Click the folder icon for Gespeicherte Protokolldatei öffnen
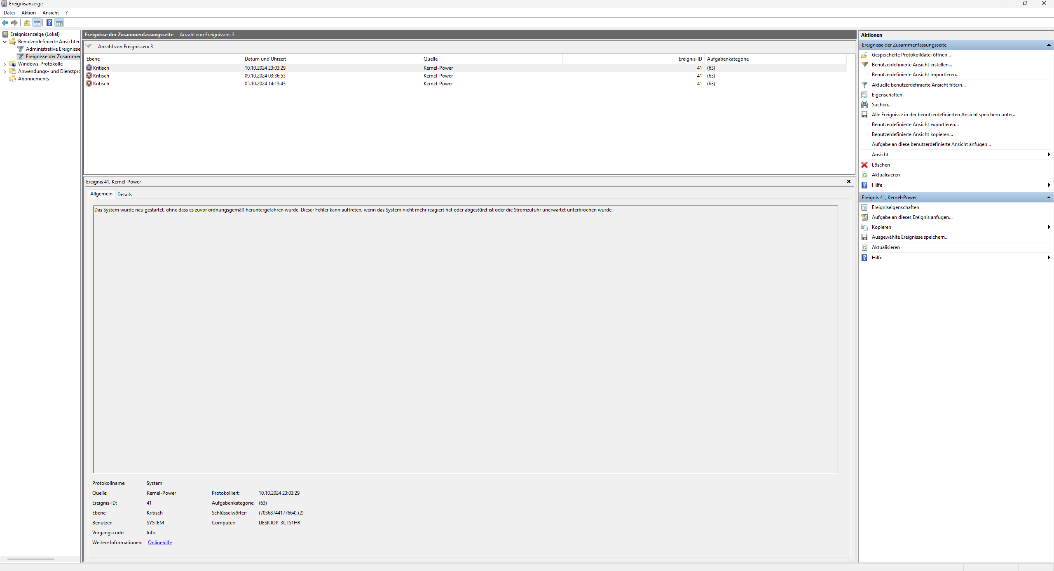This screenshot has width=1054, height=571. [864, 55]
